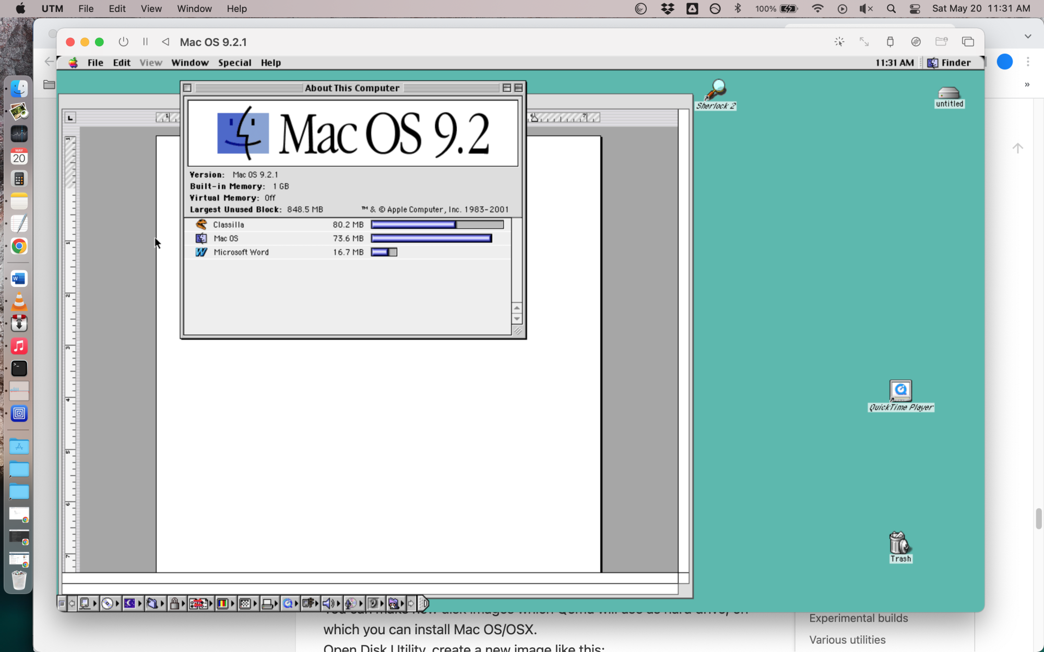This screenshot has width=1044, height=652.
Task: Open the monitor color bit depth strip module
Action: point(223,603)
